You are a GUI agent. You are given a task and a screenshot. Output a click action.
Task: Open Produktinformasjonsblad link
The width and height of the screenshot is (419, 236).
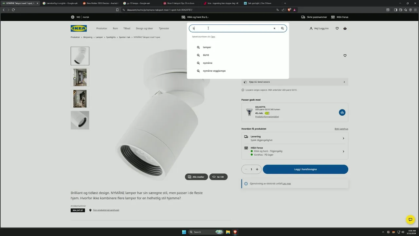[x=267, y=117]
